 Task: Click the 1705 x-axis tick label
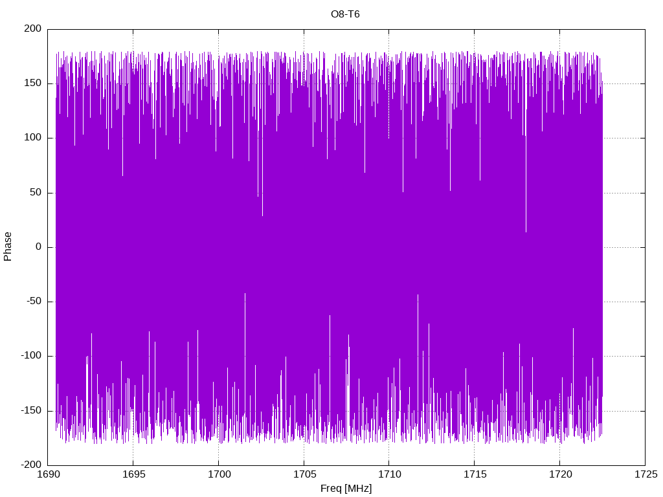coord(304,474)
